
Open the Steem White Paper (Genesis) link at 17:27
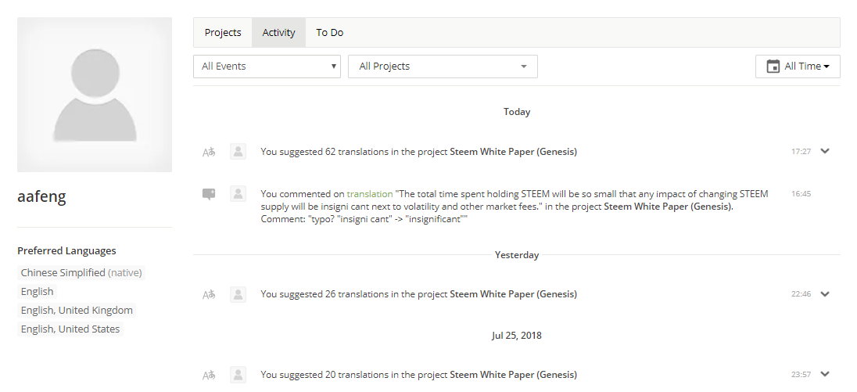(x=513, y=152)
